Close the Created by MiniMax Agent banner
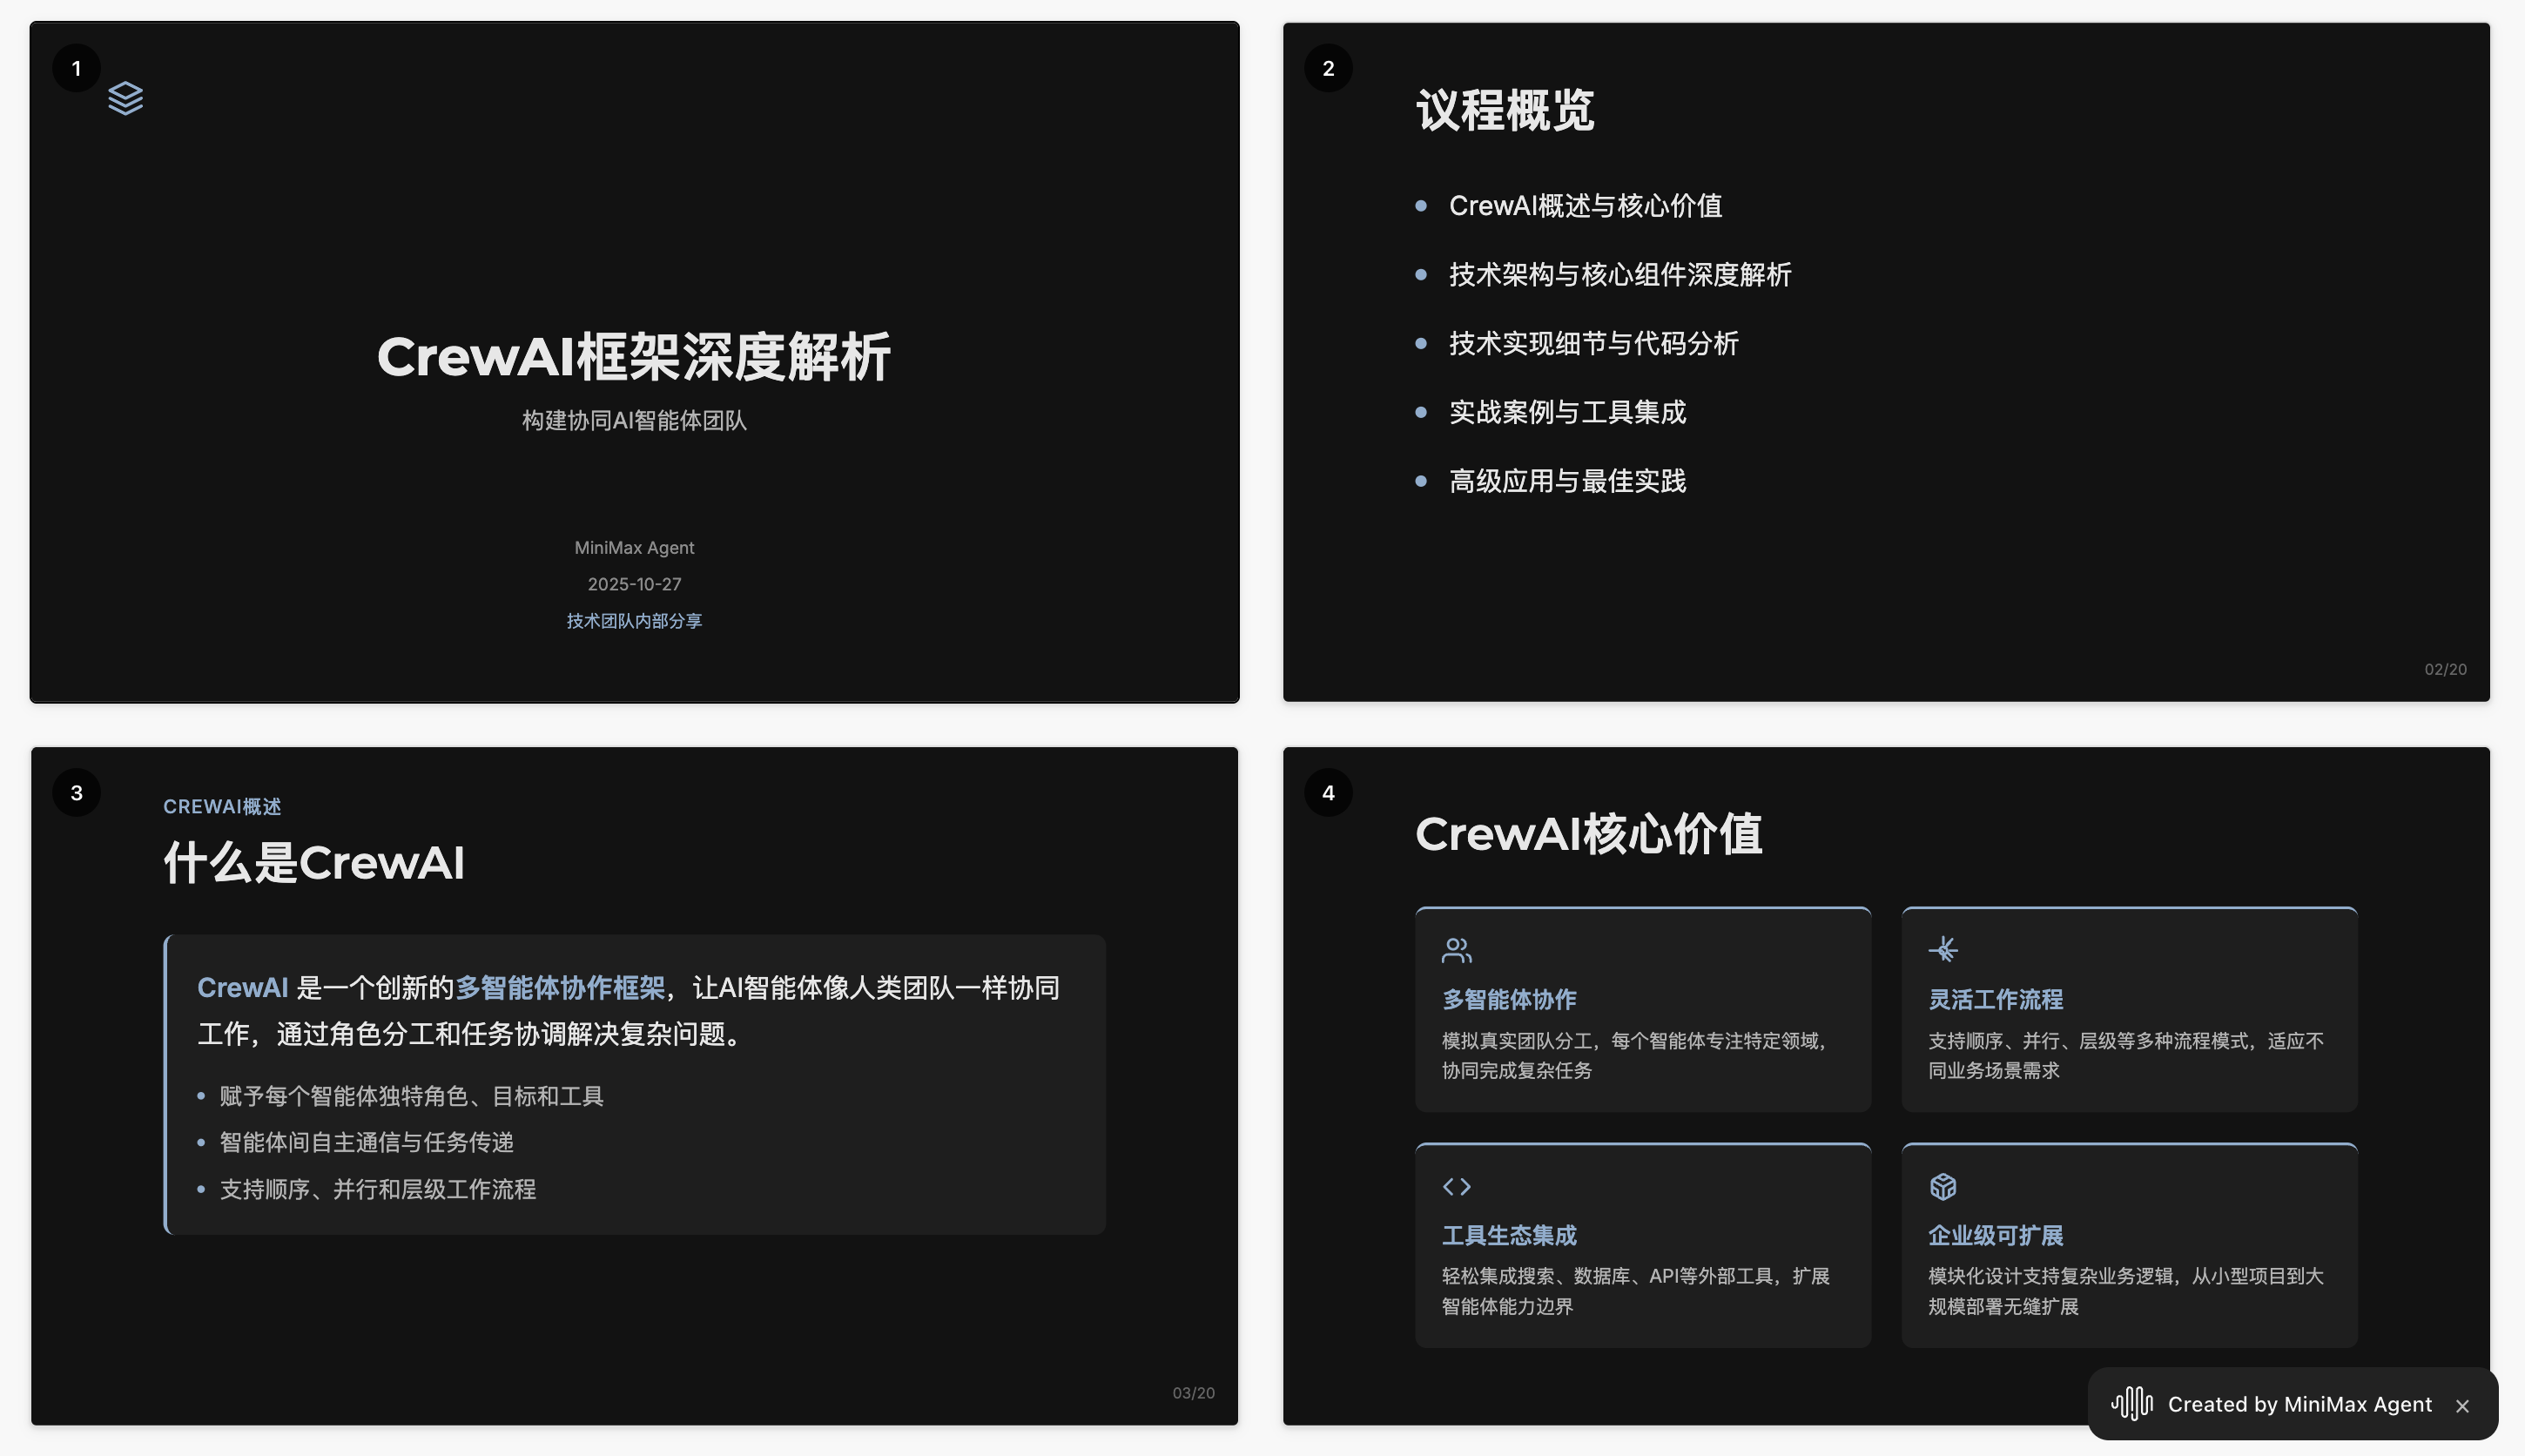Screen dimensions: 2525x1456 pos(2462,1406)
